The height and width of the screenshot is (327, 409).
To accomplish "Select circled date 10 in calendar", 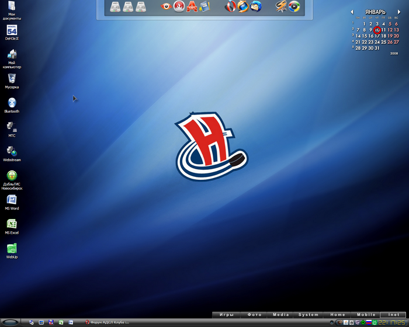I will click(x=377, y=30).
